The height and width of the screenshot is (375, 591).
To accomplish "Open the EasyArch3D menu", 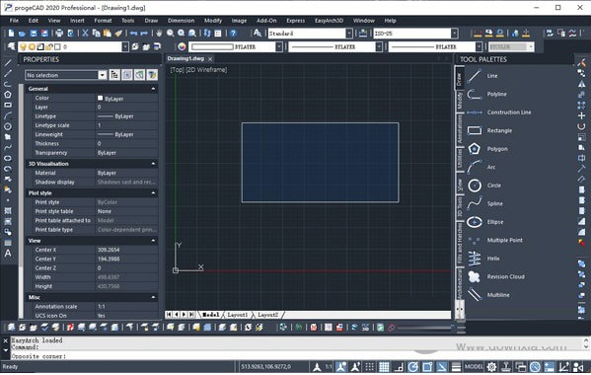I will pyautogui.click(x=329, y=21).
